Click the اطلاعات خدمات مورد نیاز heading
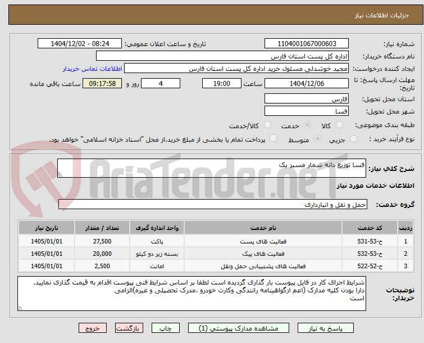424x343 pixels. tap(375, 186)
